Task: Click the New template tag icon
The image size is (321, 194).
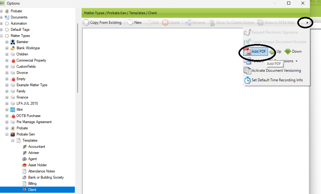Action: click(130, 22)
